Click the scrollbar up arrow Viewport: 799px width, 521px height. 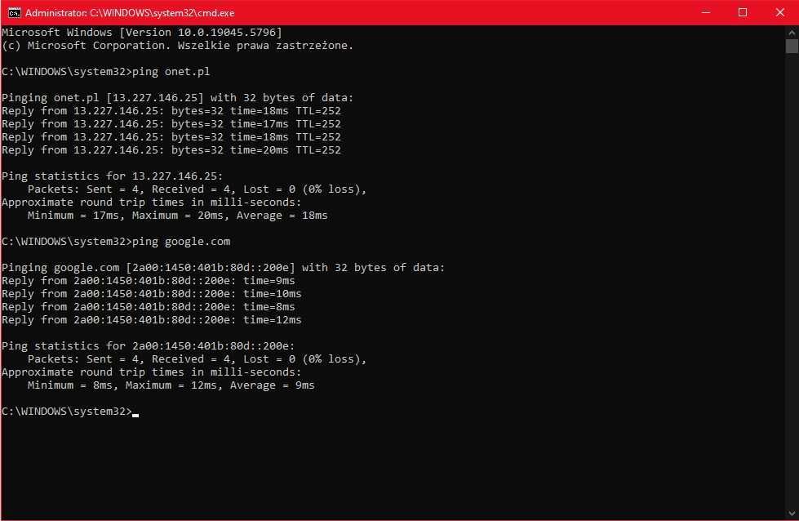[792, 32]
